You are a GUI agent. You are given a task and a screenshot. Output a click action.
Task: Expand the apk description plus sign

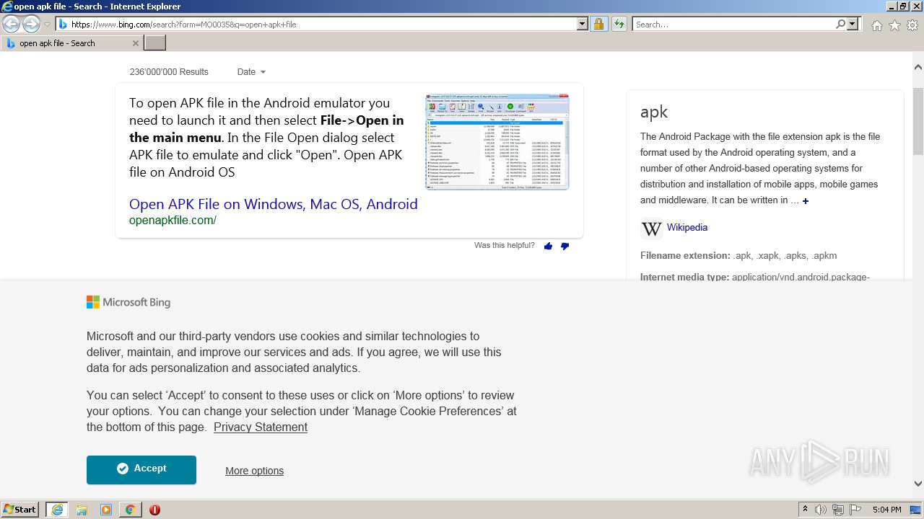[806, 201]
